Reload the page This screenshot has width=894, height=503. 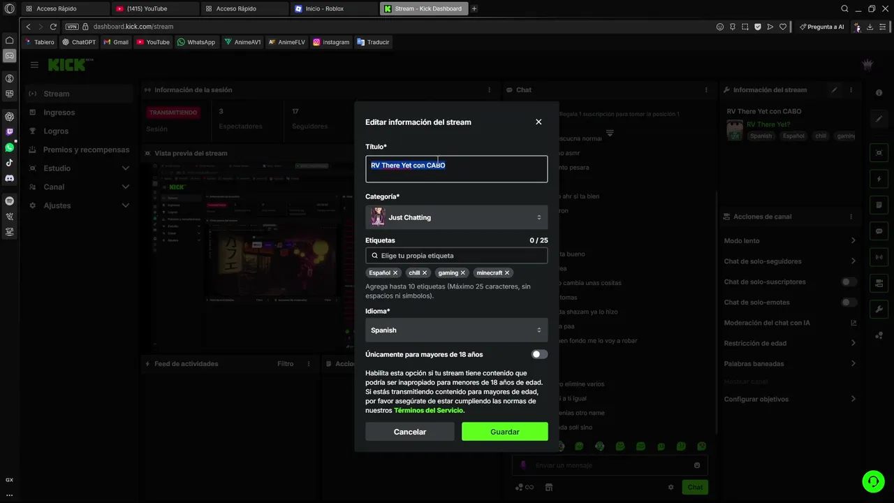click(53, 27)
